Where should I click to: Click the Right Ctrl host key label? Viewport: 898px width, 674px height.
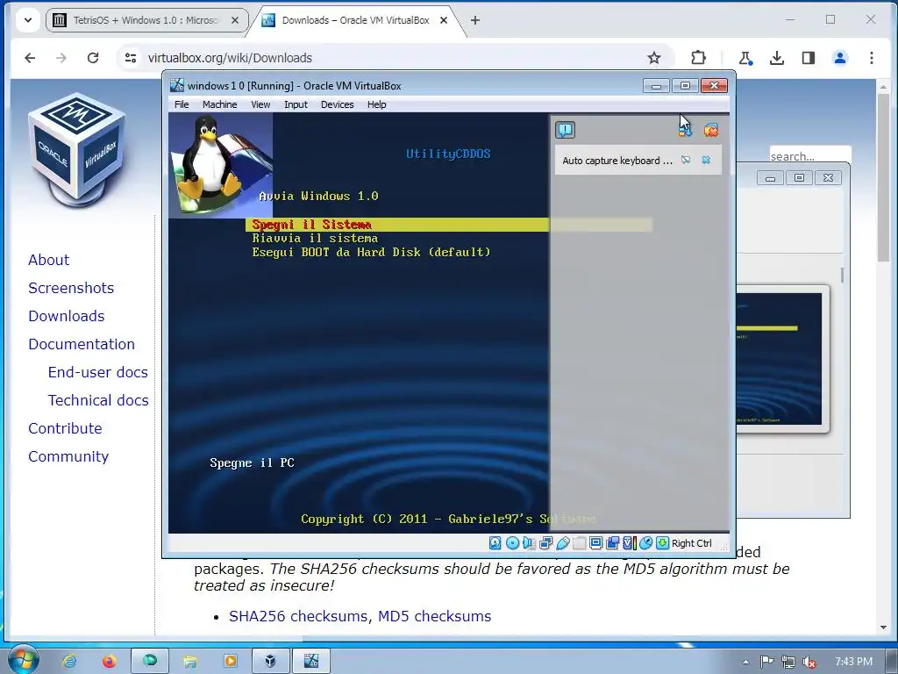pyautogui.click(x=691, y=543)
